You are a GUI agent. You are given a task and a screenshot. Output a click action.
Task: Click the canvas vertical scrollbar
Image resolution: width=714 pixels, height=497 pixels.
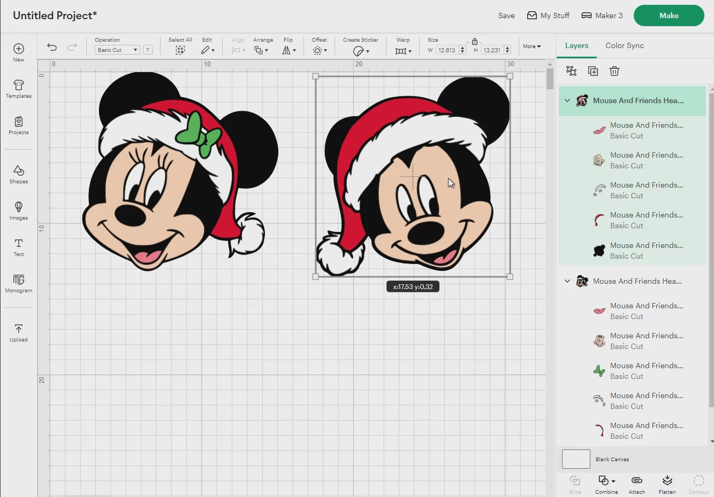pyautogui.click(x=550, y=79)
